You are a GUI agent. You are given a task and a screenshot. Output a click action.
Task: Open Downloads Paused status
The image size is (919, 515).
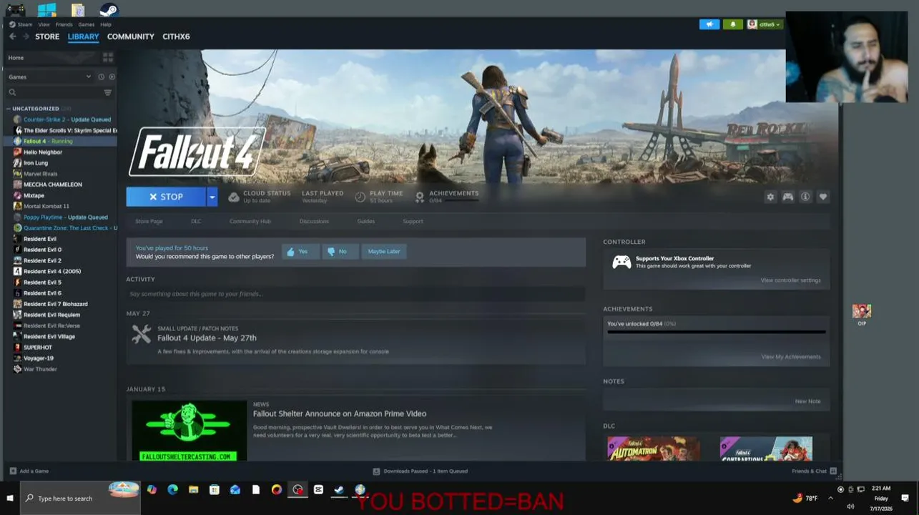421,471
